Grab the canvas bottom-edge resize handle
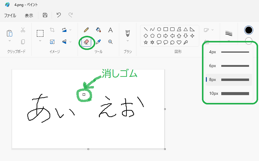Screen dimensions: 259x161 tap(88, 149)
